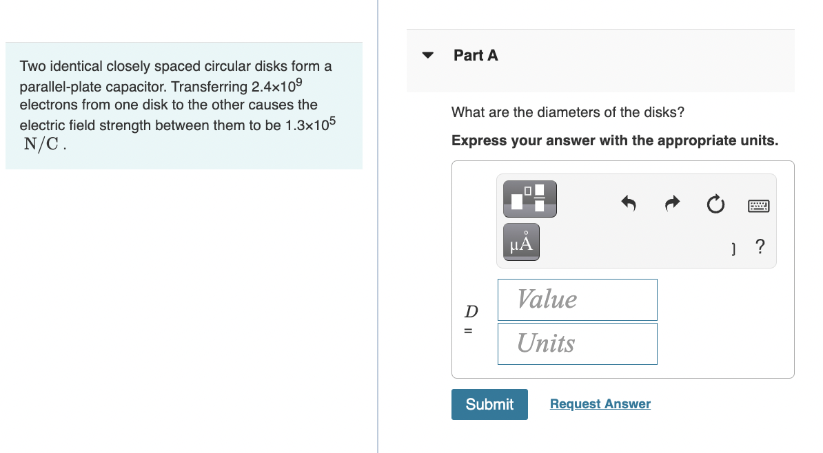Request the answer via Request Answer link
The image size is (823, 453).
(x=600, y=403)
